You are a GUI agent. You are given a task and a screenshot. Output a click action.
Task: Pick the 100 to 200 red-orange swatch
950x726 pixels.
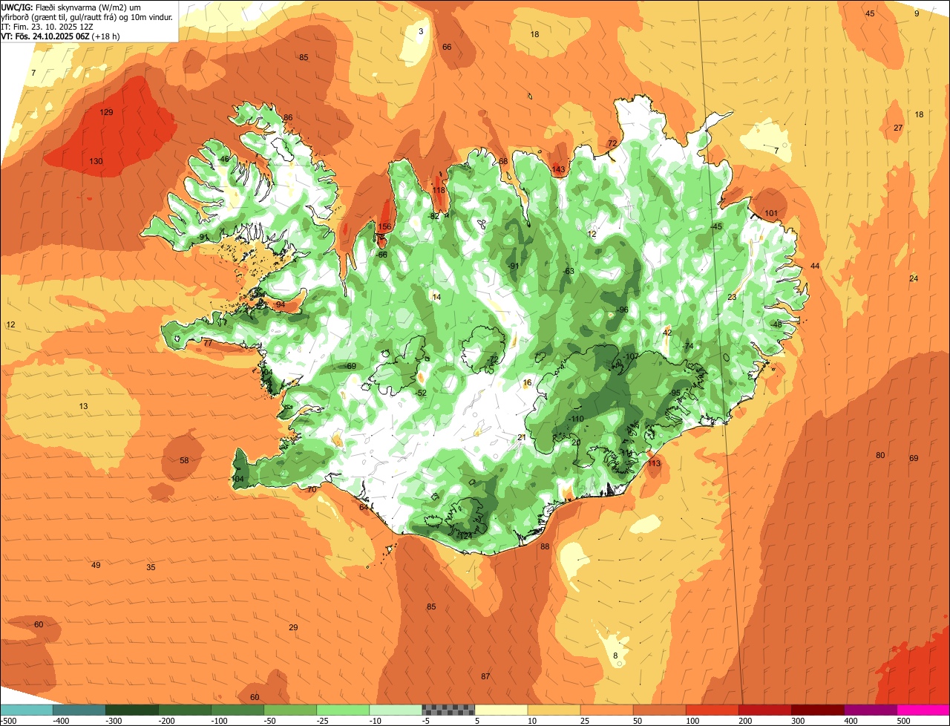pyautogui.click(x=712, y=710)
